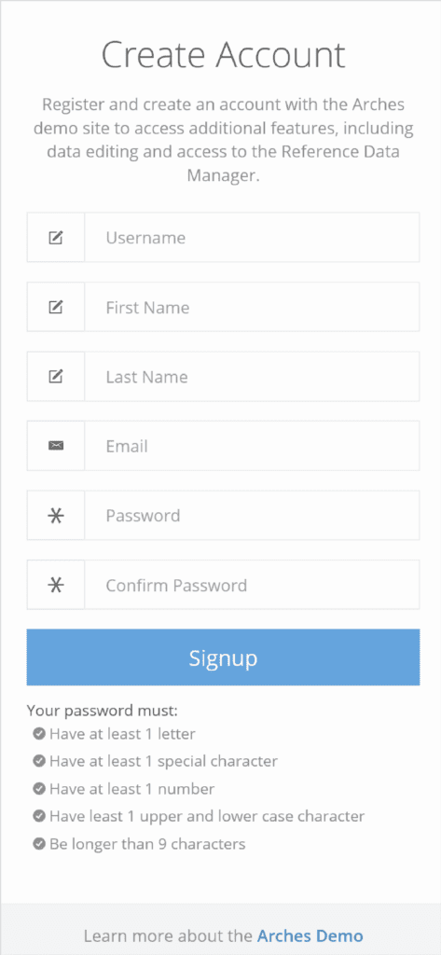Focus the First Name input field
The height and width of the screenshot is (955, 441).
pos(252,307)
